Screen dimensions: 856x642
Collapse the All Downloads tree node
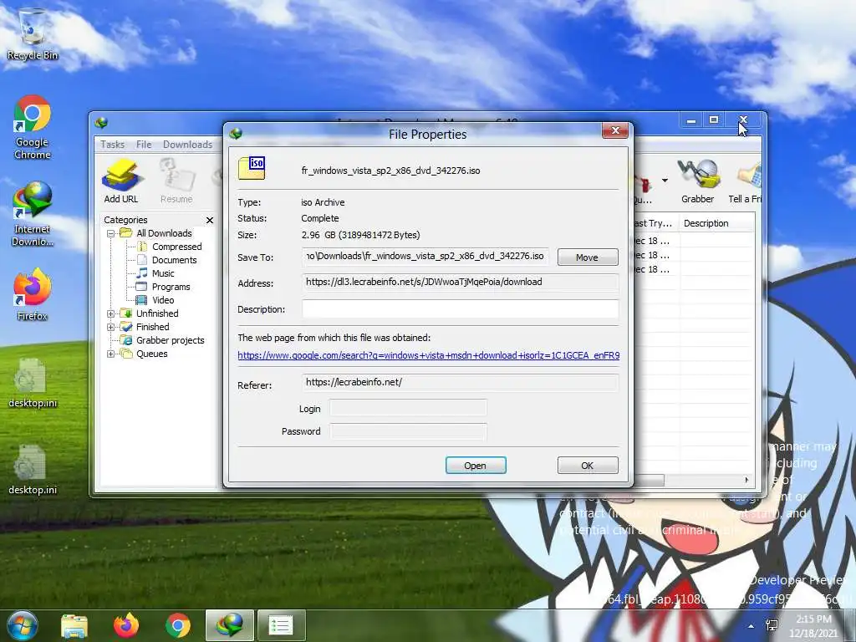pos(111,233)
